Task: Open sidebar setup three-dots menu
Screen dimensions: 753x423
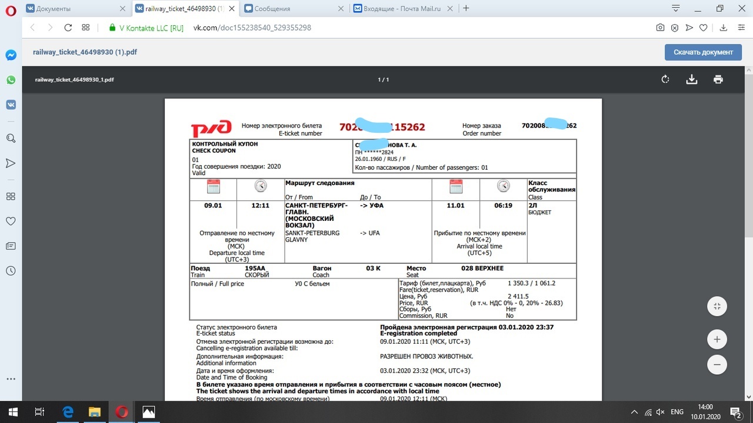Action: [11, 380]
